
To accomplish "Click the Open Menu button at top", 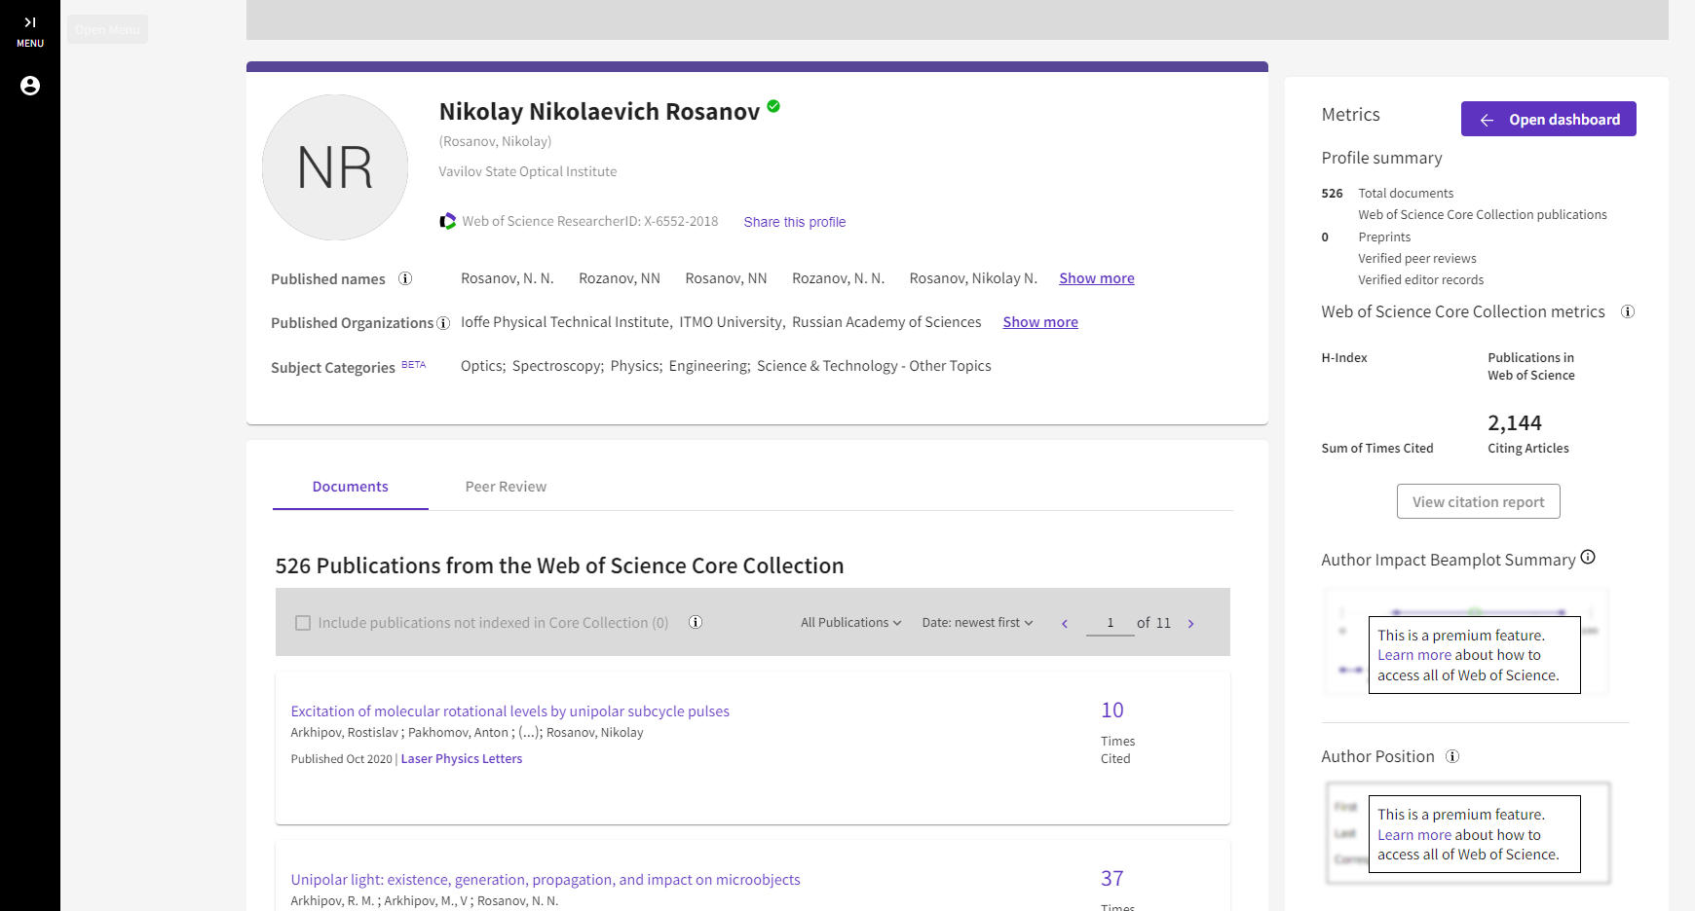I will [107, 29].
